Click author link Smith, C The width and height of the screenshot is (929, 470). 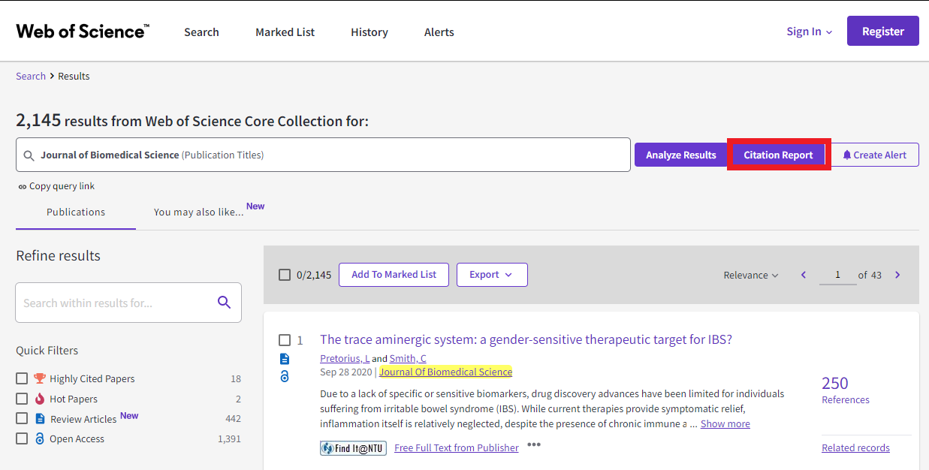(408, 358)
